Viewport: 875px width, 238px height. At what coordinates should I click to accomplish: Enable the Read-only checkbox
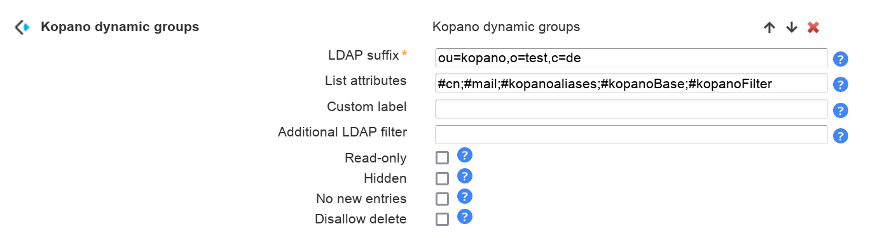click(442, 158)
